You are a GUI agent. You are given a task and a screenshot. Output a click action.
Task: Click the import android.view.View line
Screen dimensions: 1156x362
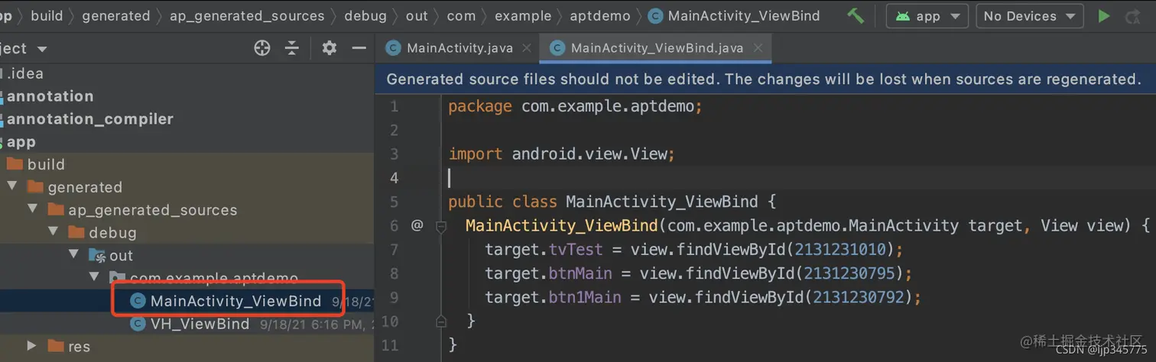tap(561, 154)
